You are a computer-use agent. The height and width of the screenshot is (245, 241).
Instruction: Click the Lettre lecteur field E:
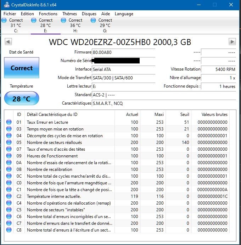pos(124,86)
